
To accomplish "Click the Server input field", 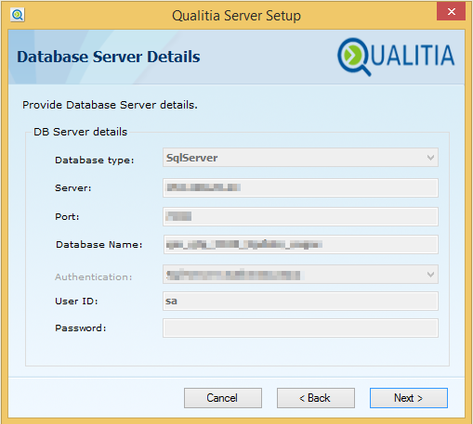I will coord(300,187).
